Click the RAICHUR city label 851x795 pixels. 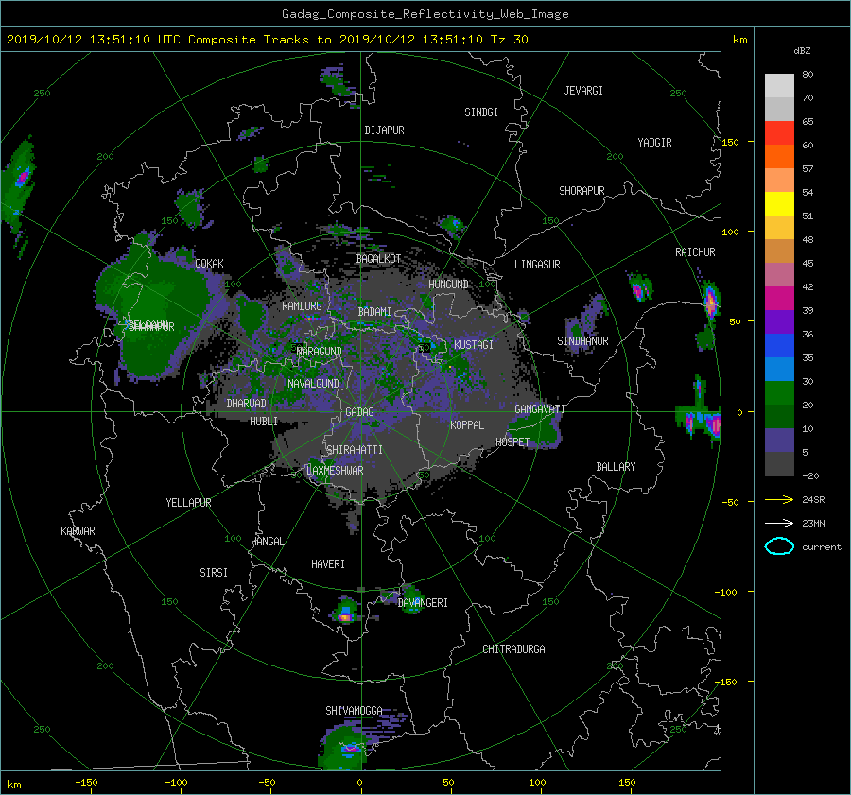coord(695,252)
